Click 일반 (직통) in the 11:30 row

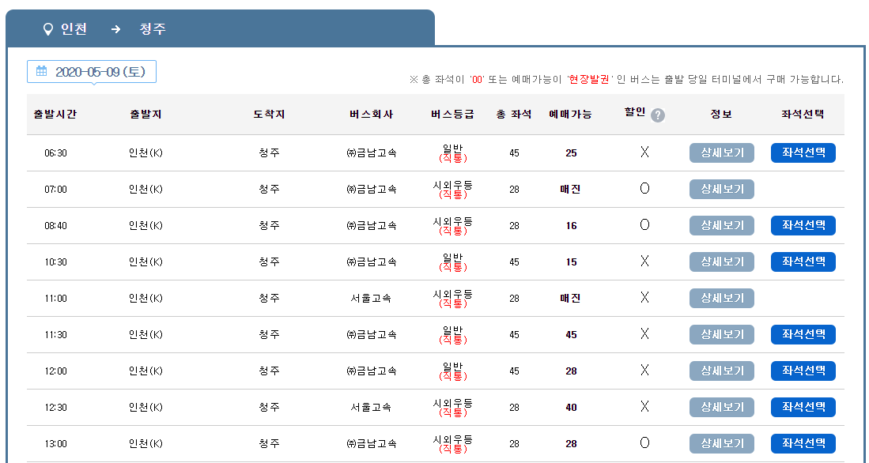point(453,334)
